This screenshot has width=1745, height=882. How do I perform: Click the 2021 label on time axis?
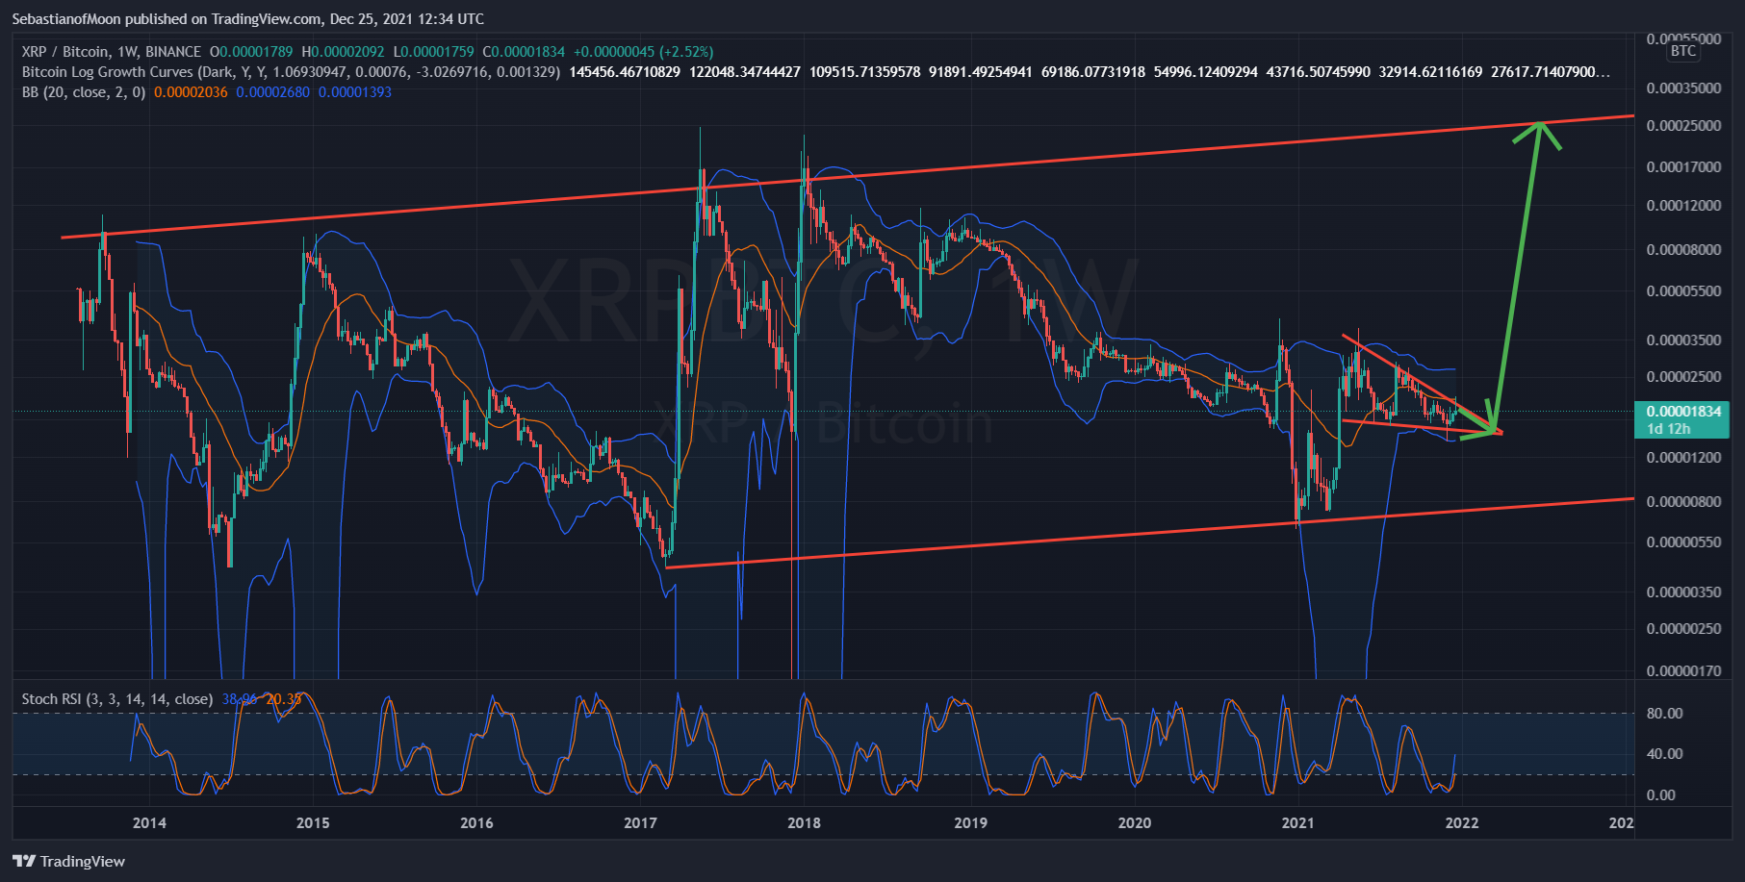point(1297,822)
